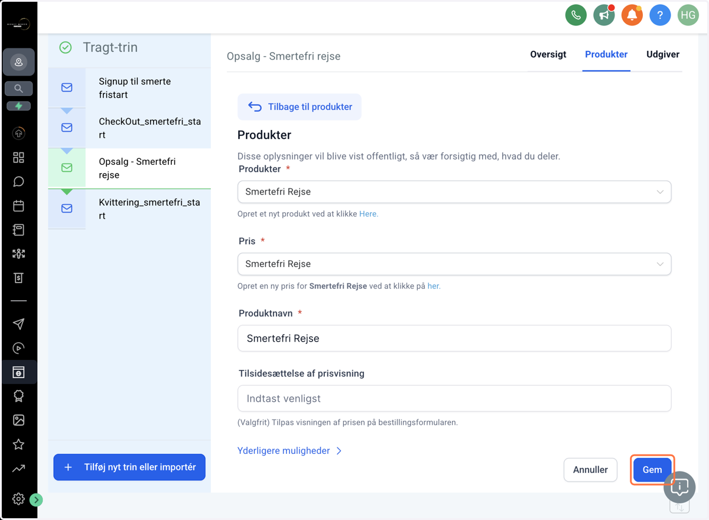
Task: Open the reputation star icon
Action: click(18, 444)
